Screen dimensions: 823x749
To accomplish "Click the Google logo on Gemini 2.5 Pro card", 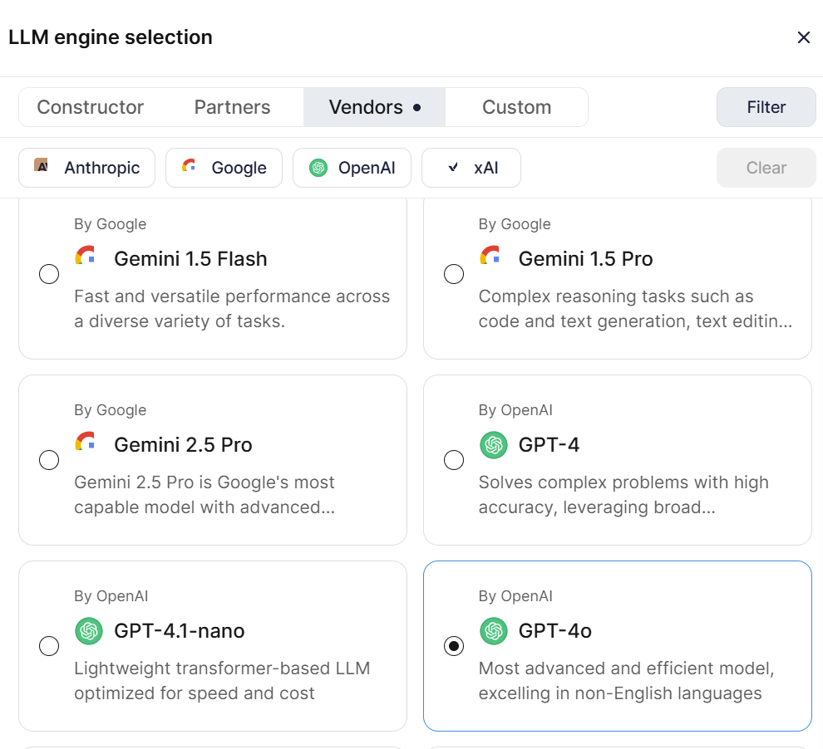I will point(86,443).
